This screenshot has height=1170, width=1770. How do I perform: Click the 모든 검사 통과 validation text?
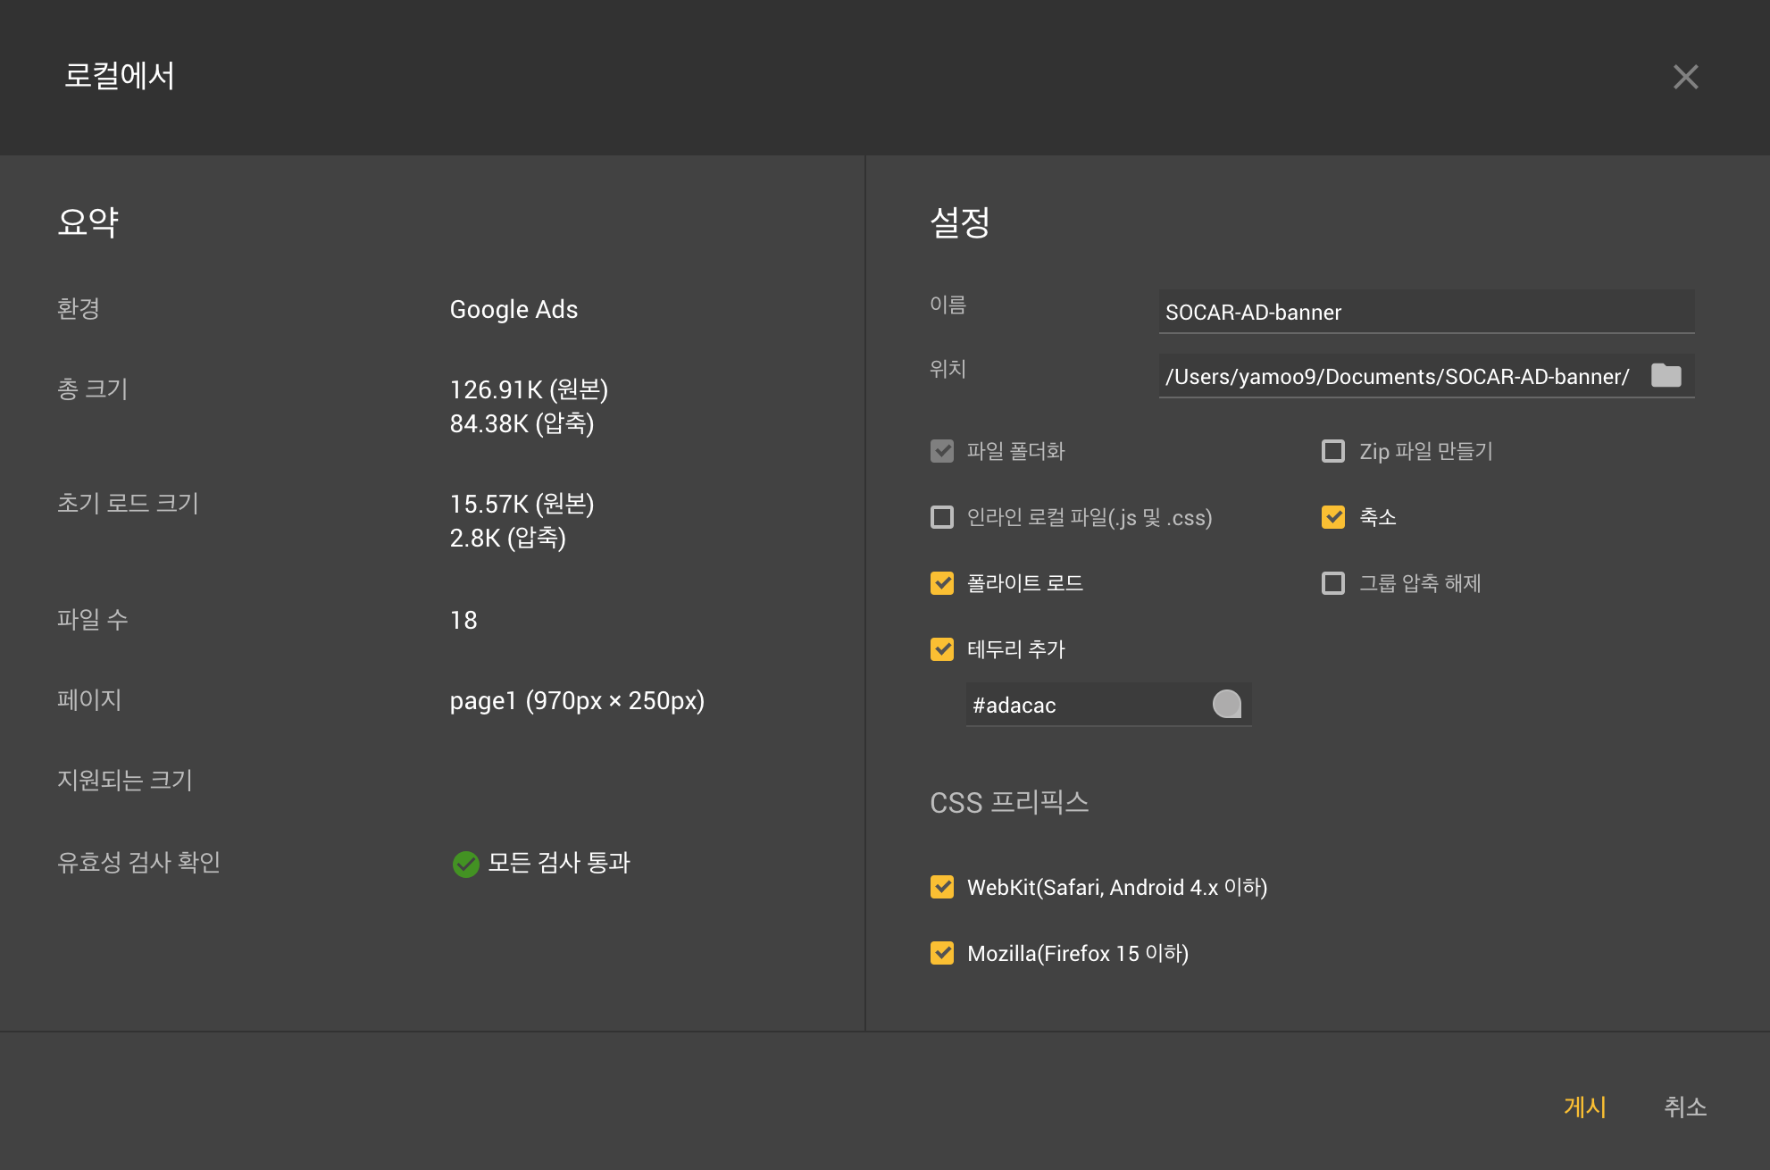(559, 863)
